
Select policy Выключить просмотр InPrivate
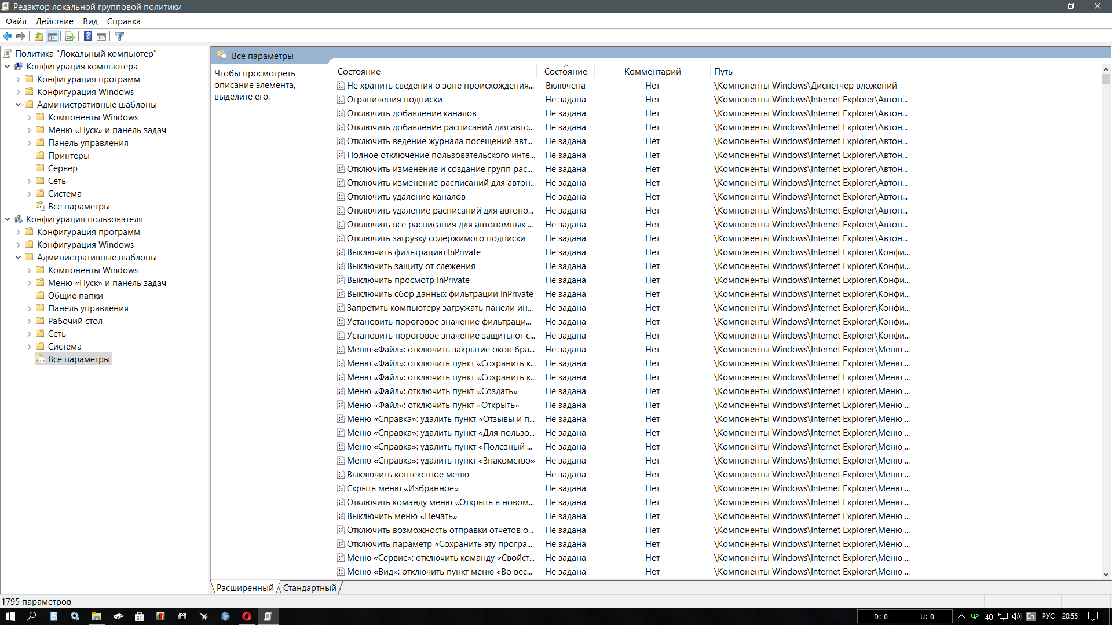[408, 280]
